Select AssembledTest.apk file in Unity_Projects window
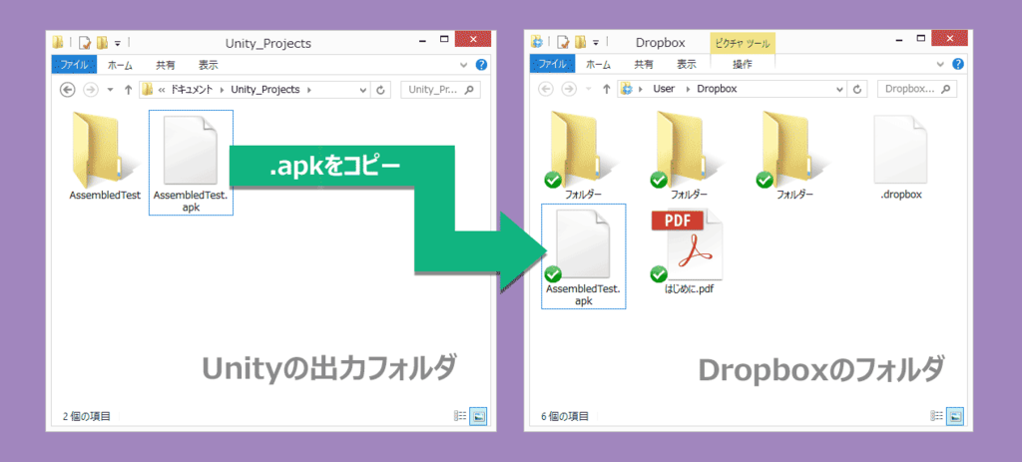Image resolution: width=1022 pixels, height=462 pixels. point(191,163)
